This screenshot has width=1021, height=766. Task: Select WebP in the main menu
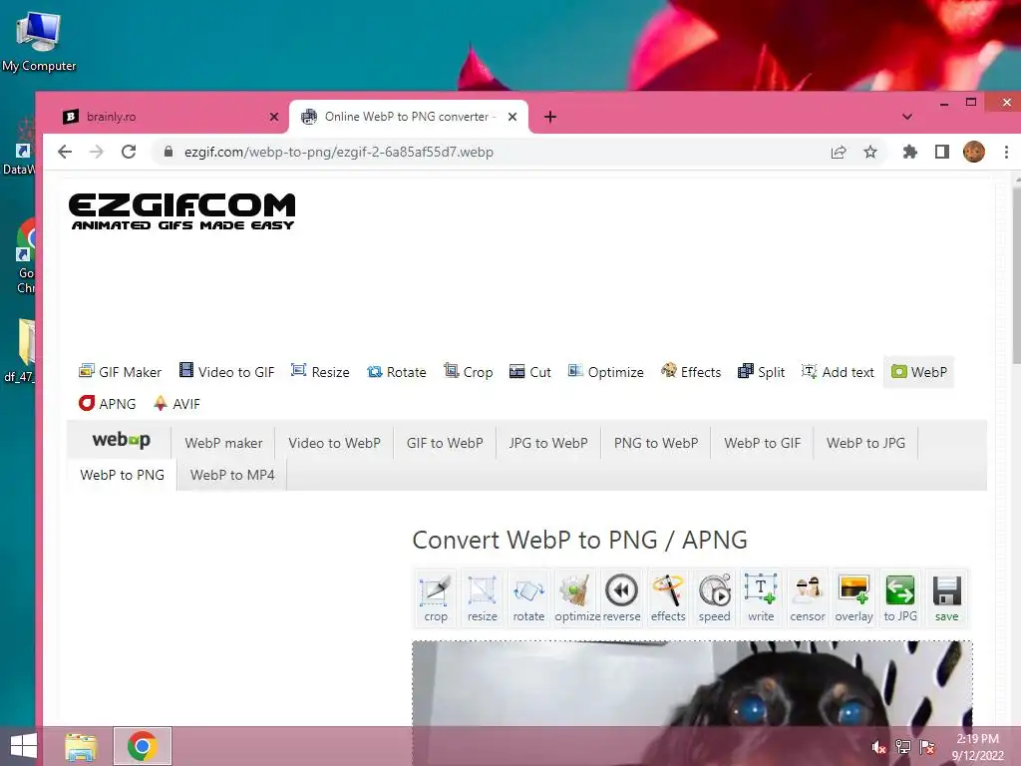pos(918,372)
